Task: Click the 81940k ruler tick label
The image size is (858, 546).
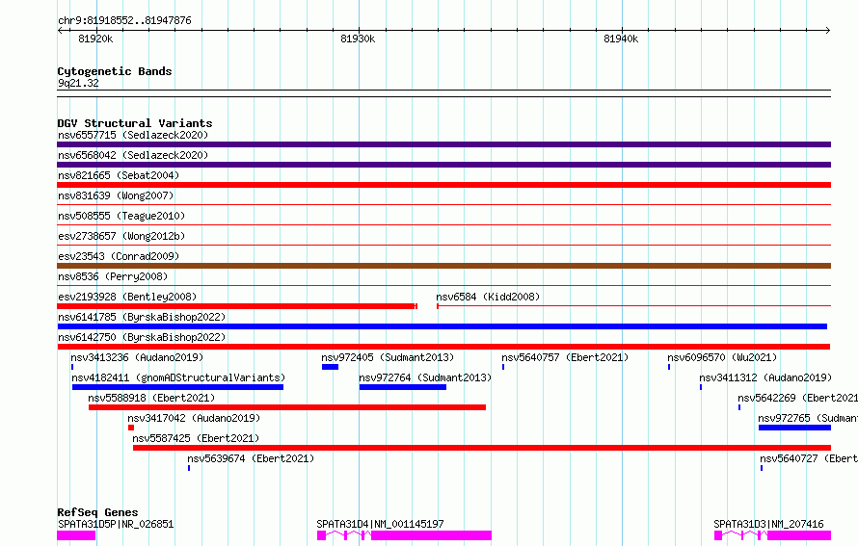Action: click(621, 39)
